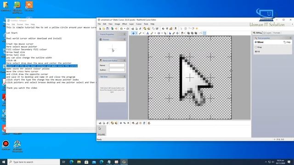
Task: Select the cursor frame thumbnail
Action: tap(102, 131)
